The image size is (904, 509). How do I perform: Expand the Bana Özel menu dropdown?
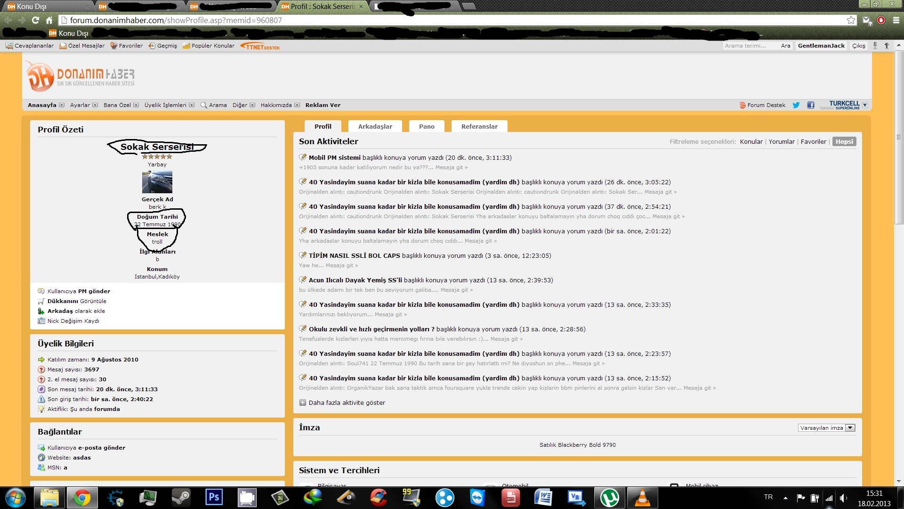coord(136,105)
